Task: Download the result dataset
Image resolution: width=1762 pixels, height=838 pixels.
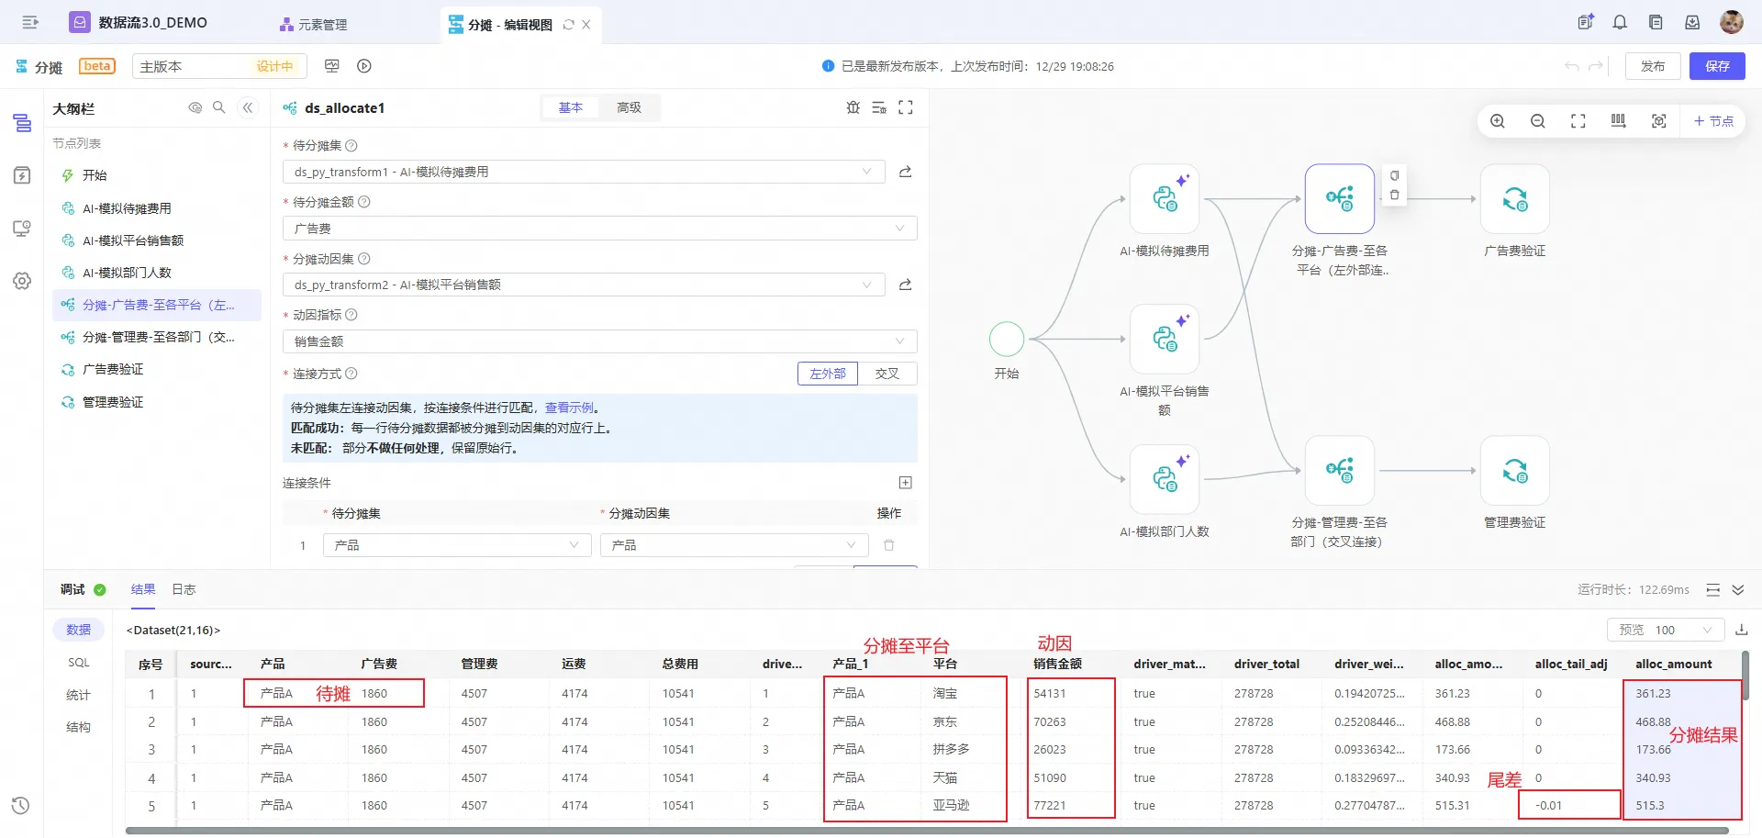Action: (x=1741, y=630)
